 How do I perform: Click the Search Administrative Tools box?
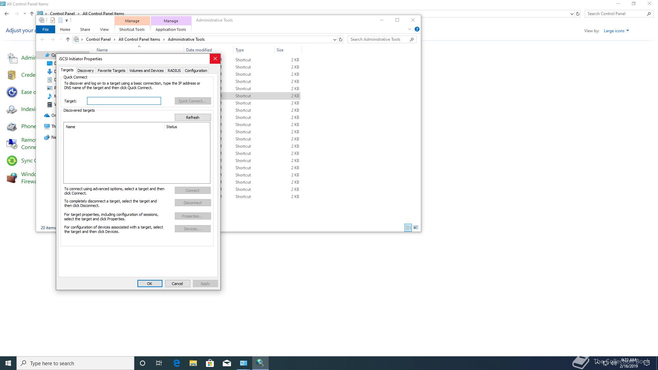click(x=379, y=39)
